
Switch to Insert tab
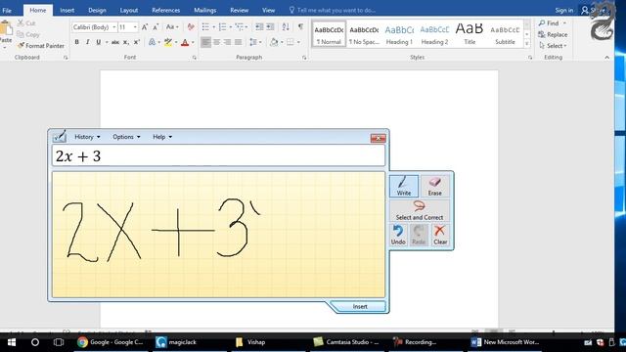tap(67, 11)
